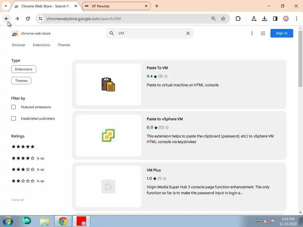Click the info icon beside VM Plus rating

pyautogui.click(x=165, y=179)
